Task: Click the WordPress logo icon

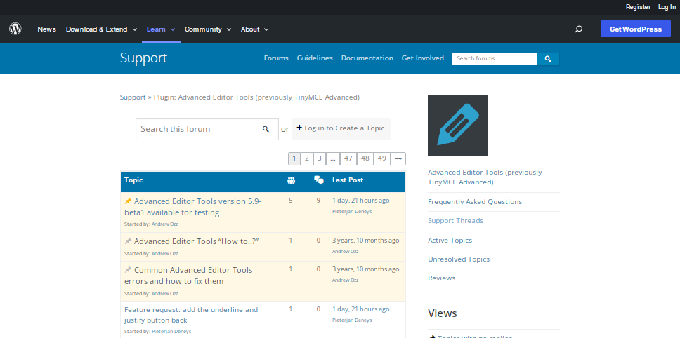Action: pyautogui.click(x=15, y=29)
